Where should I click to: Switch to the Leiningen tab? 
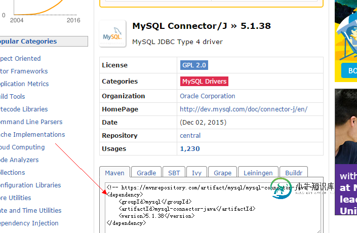258,173
